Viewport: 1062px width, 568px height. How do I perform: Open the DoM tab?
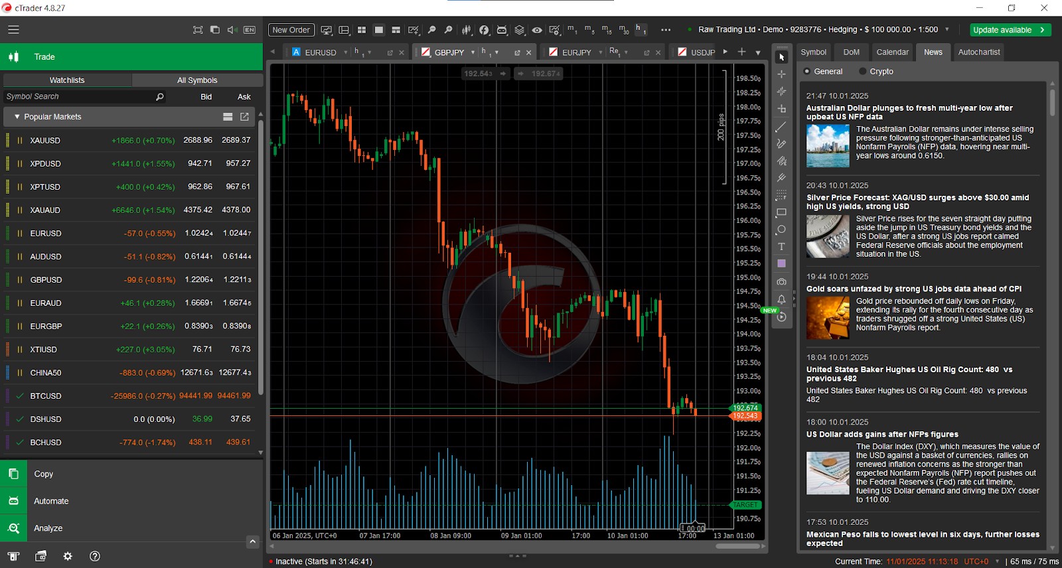pyautogui.click(x=851, y=52)
